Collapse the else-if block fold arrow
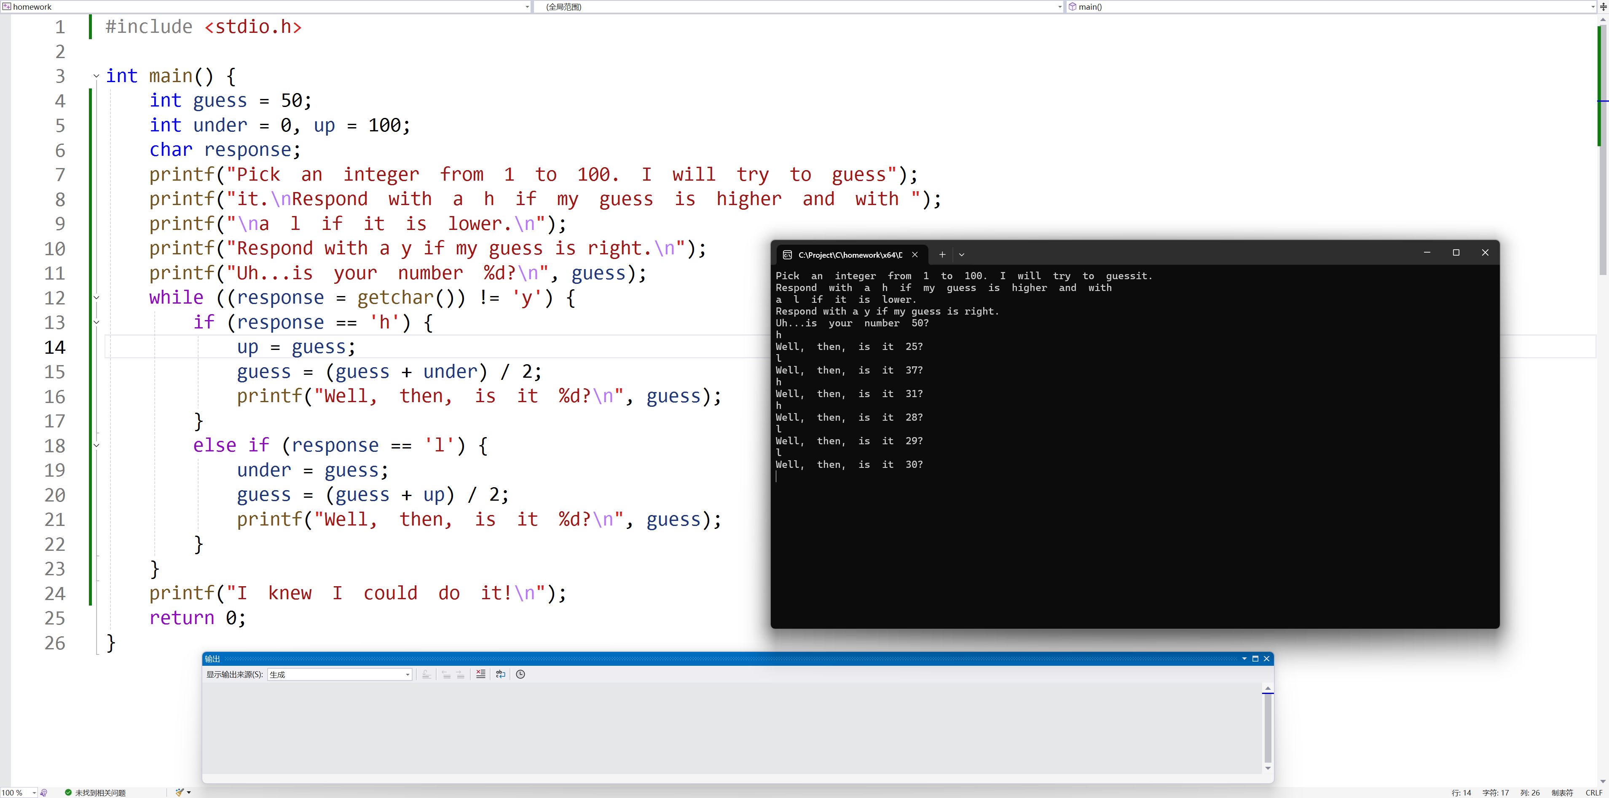Screen dimensions: 1609x798 click(96, 446)
